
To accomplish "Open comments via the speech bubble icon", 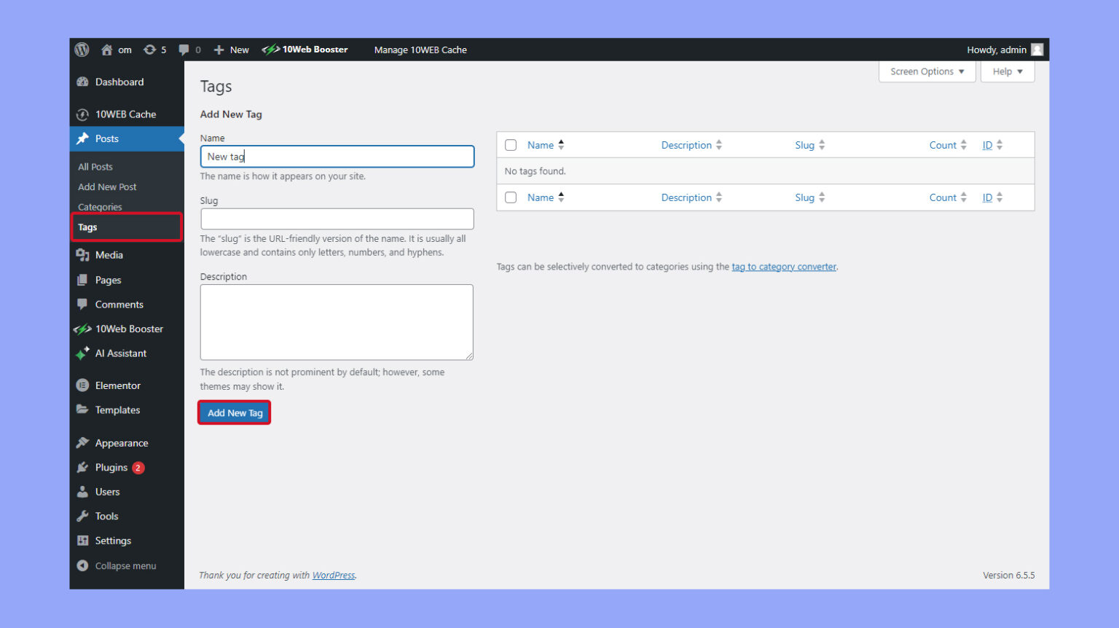I will point(185,50).
